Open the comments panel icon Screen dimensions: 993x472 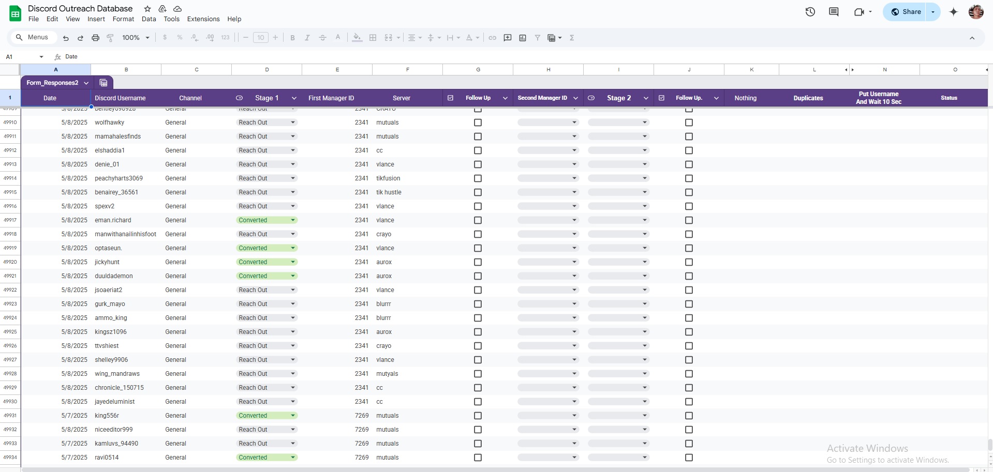[x=834, y=12]
